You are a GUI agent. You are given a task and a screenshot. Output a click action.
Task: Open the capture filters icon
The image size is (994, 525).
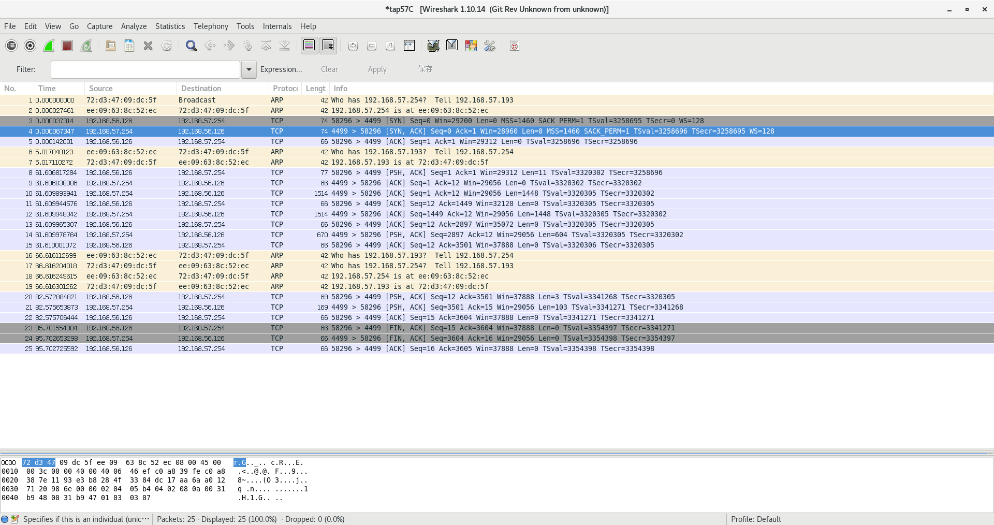(433, 46)
